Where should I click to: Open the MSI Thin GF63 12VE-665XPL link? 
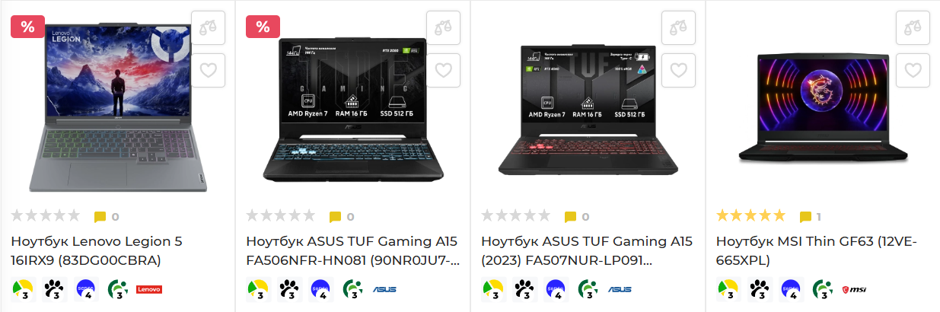817,251
